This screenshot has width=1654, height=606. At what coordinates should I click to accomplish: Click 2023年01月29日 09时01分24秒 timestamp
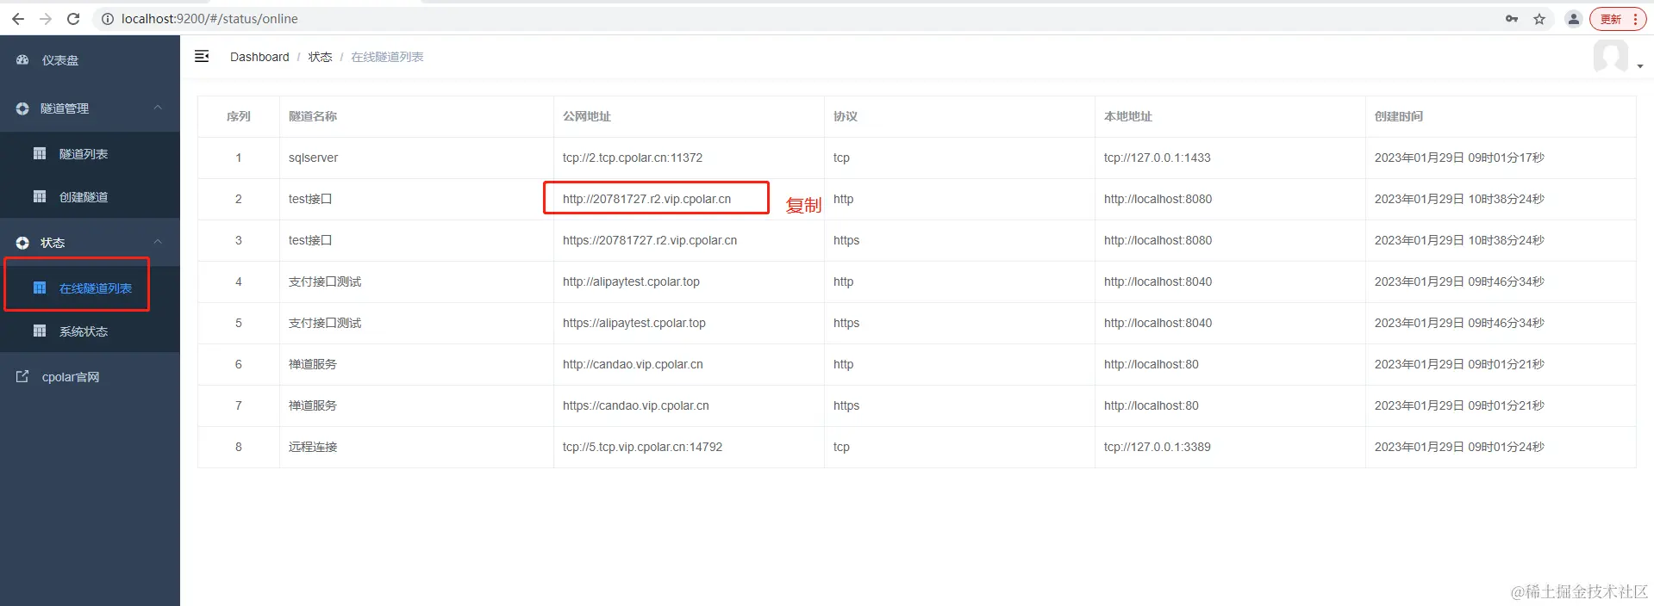pyautogui.click(x=1459, y=447)
